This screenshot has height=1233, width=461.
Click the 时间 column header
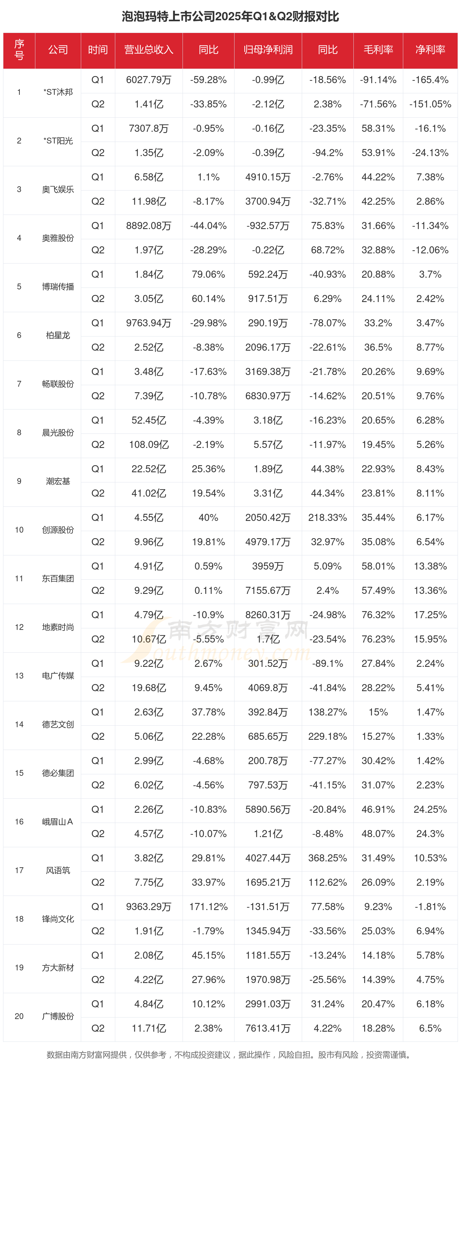tap(98, 50)
